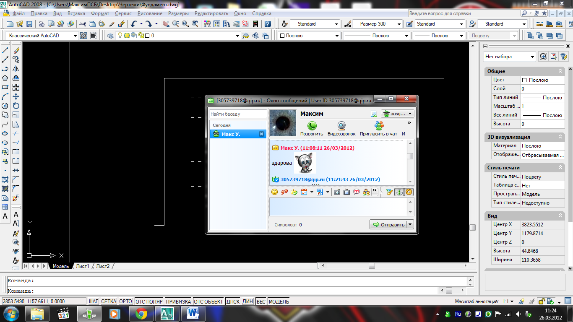Screen dimensions: 573x322
Task: Click the МОДЕЛЬ model space button
Action: [x=279, y=301]
